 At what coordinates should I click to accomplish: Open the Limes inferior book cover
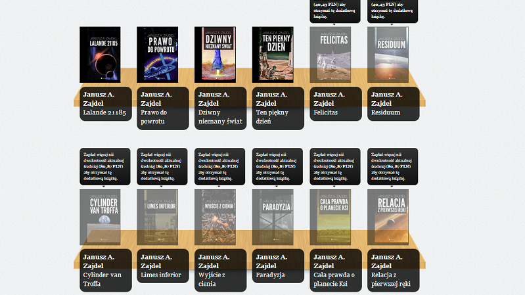point(158,217)
